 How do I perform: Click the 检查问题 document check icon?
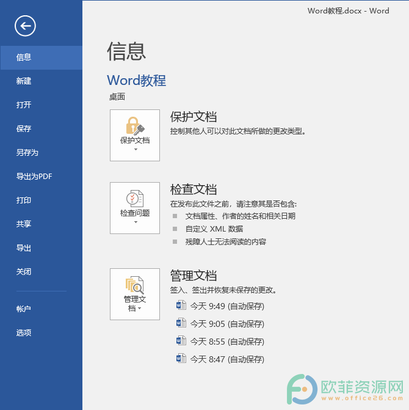point(135,199)
